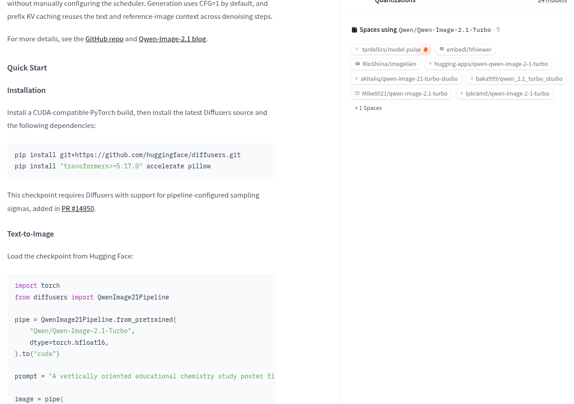This screenshot has height=404, width=574.
Task: Open lpkramit/qwen-image-2-1-turbo space
Action: pyautogui.click(x=504, y=93)
